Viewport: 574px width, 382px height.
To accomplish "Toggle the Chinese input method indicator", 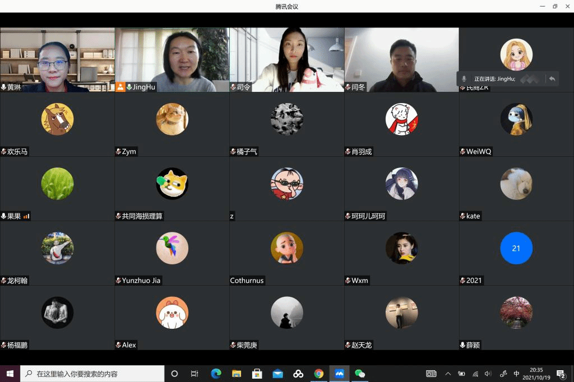I will coord(516,374).
